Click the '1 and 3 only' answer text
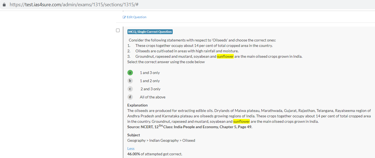This screenshot has width=375, height=158. (150, 73)
